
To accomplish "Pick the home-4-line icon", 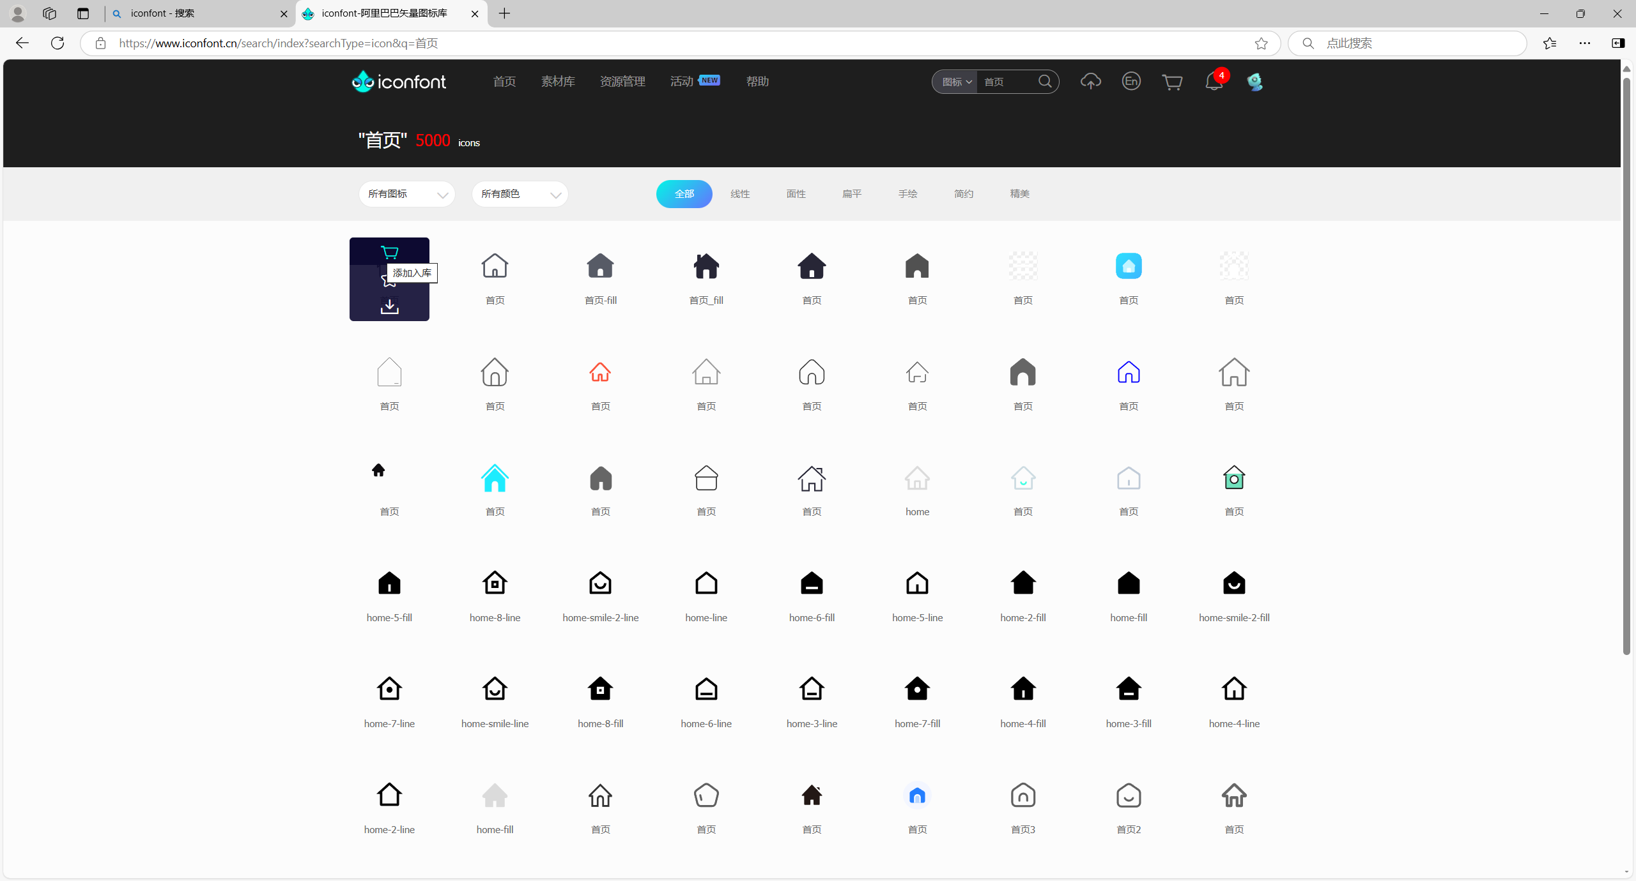I will coord(1234,689).
